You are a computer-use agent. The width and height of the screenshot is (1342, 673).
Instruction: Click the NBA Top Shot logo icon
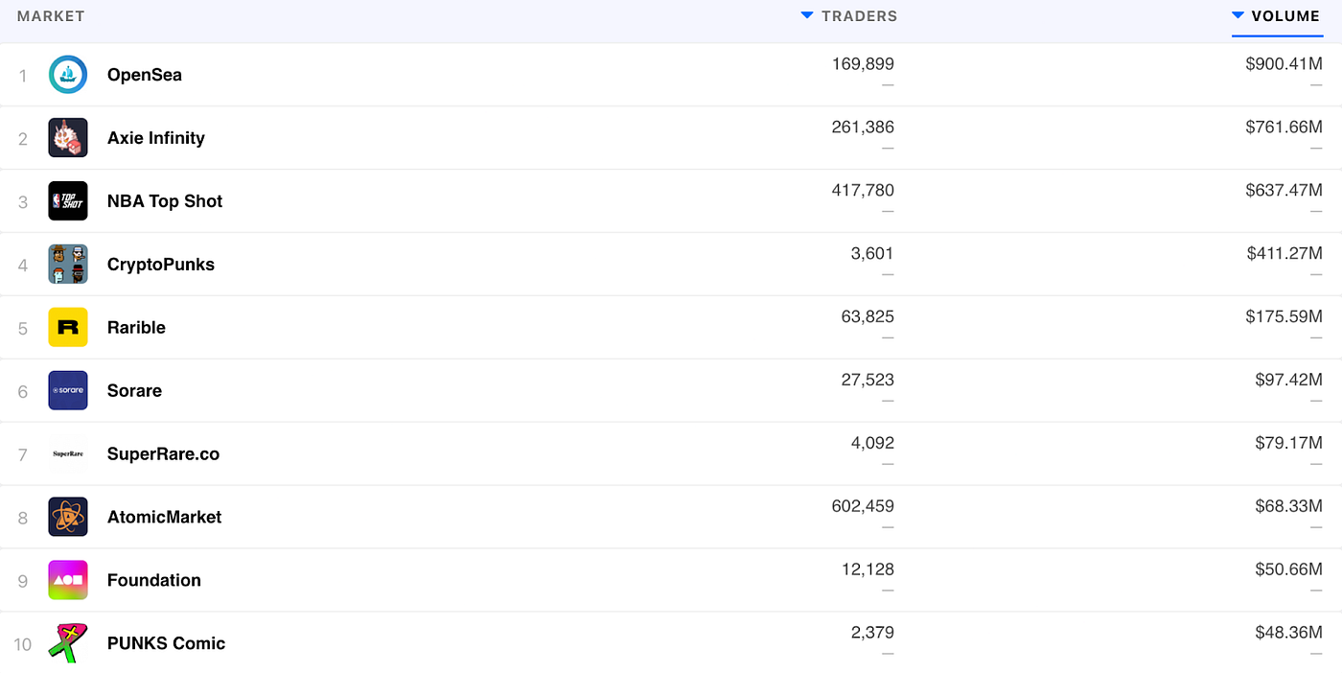(68, 201)
